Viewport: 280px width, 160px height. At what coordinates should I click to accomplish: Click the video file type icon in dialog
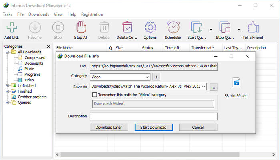click(236, 83)
